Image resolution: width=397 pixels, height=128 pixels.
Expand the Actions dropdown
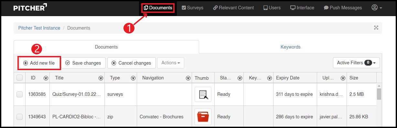tap(171, 63)
